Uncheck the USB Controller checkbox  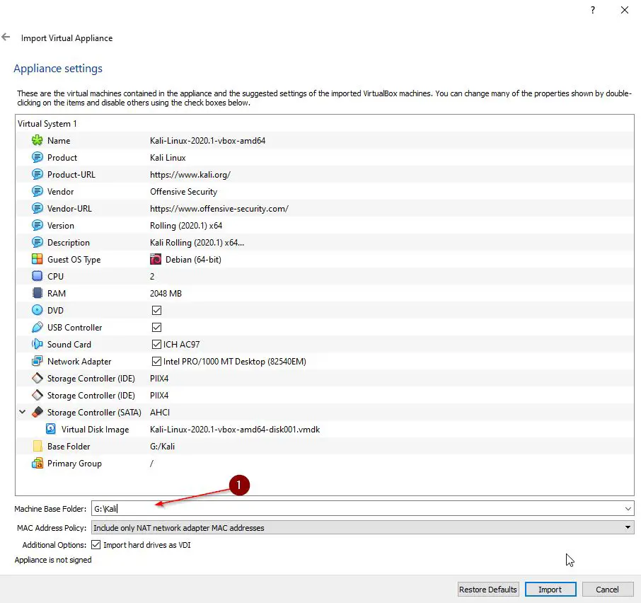tap(156, 328)
